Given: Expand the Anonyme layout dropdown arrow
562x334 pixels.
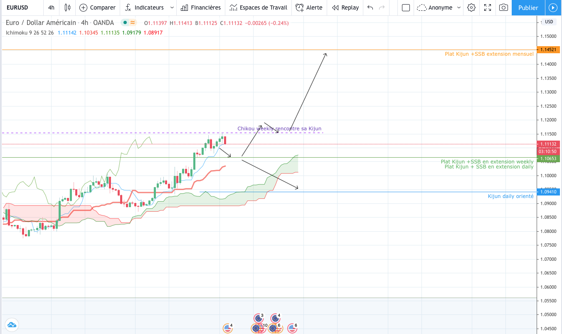Looking at the screenshot, I should coord(459,7).
